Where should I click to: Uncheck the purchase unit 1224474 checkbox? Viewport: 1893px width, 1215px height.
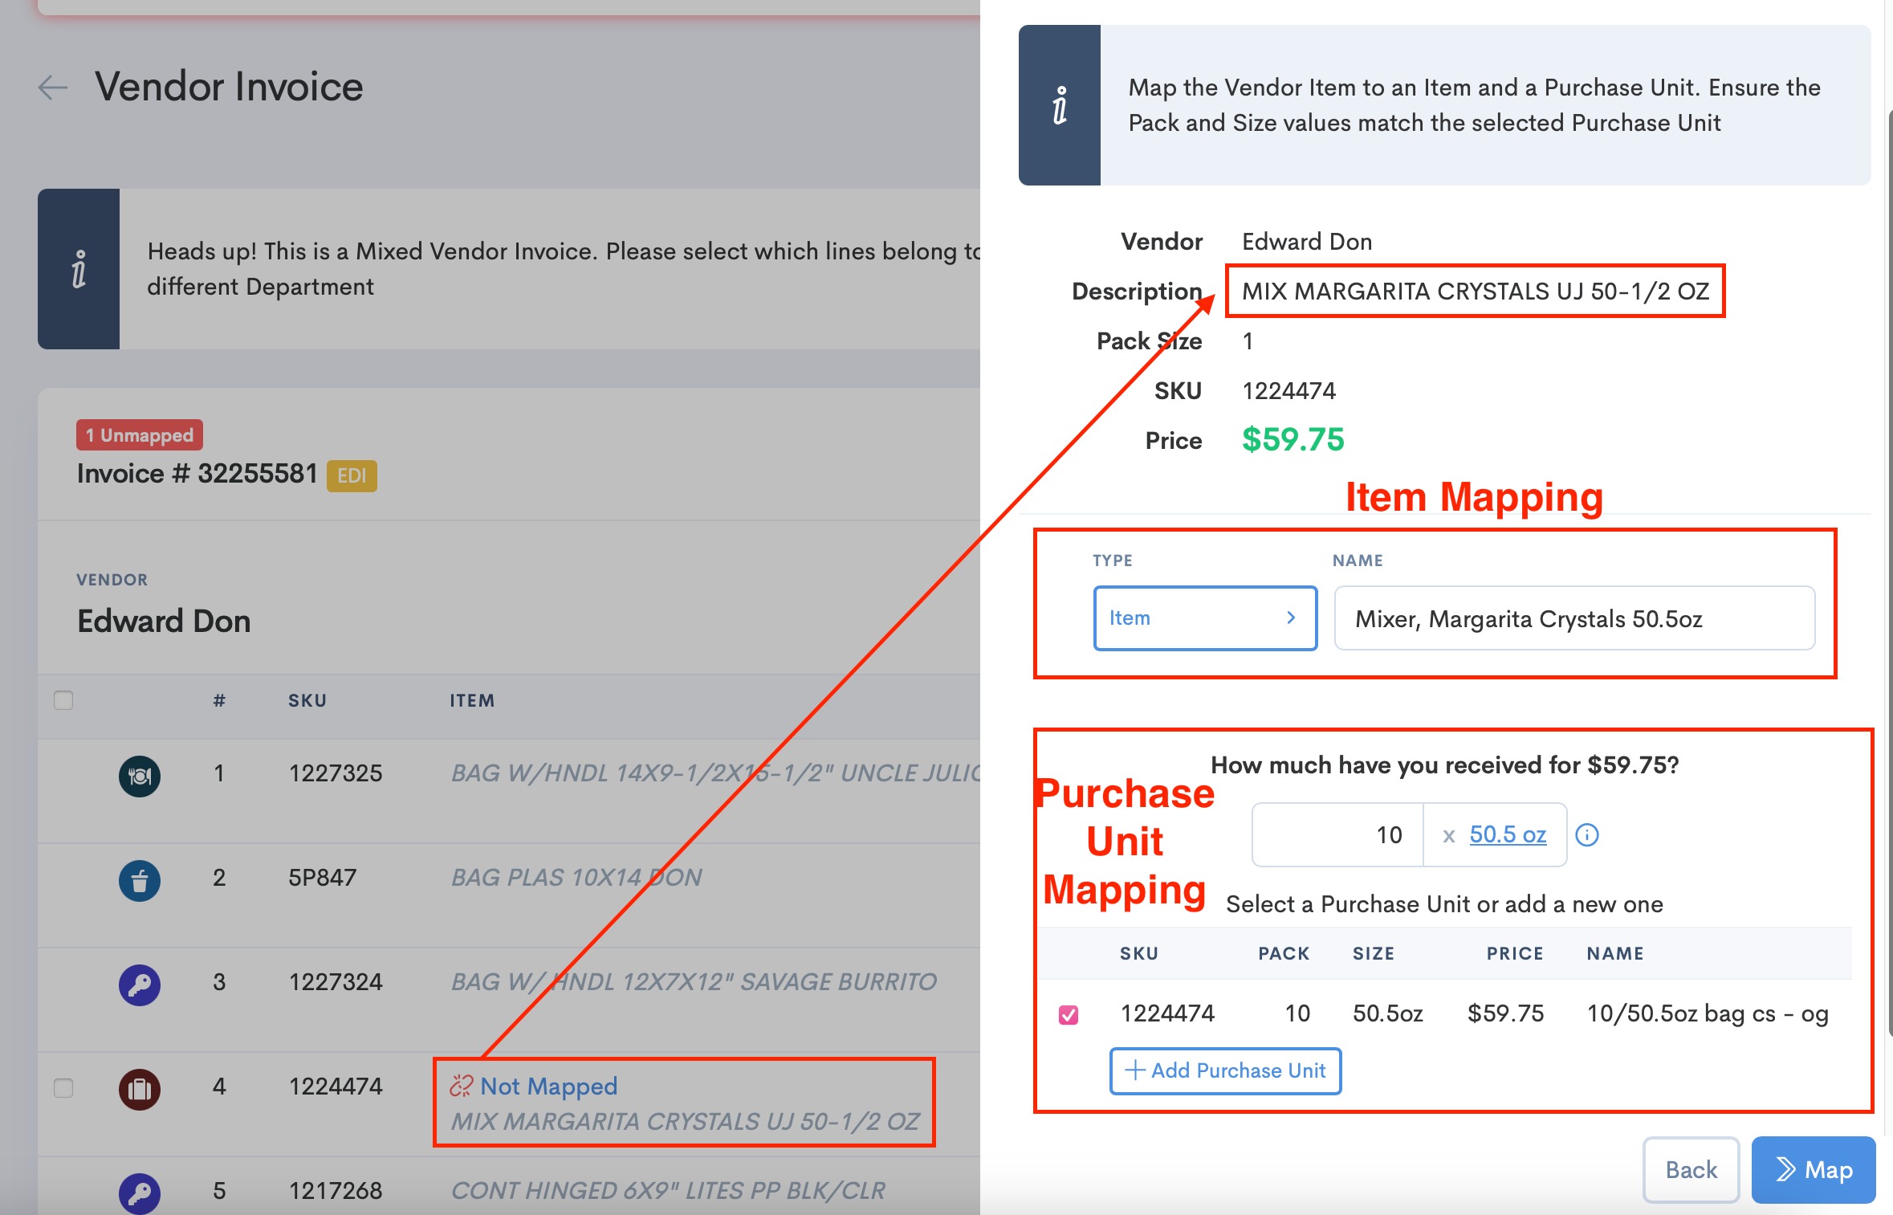(1069, 1015)
